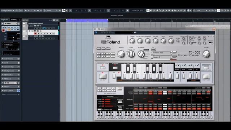
Task: Adjust the TB-303 Volume knob
Action: pyautogui.click(x=206, y=54)
